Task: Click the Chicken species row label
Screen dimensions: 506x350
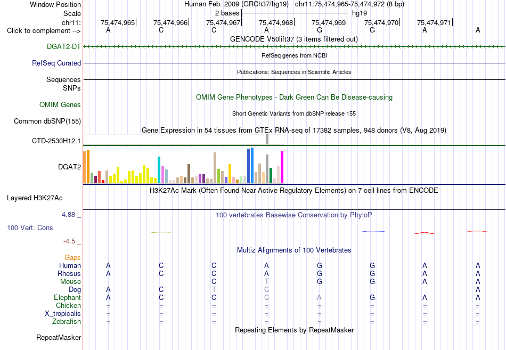Action: (x=68, y=305)
